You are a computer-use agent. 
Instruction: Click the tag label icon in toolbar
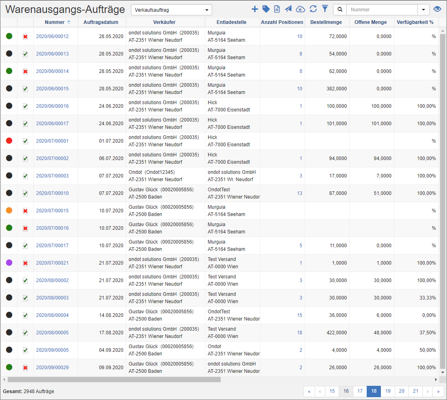pos(266,9)
